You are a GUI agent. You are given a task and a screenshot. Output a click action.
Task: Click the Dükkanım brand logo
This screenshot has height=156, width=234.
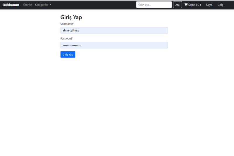(11, 5)
